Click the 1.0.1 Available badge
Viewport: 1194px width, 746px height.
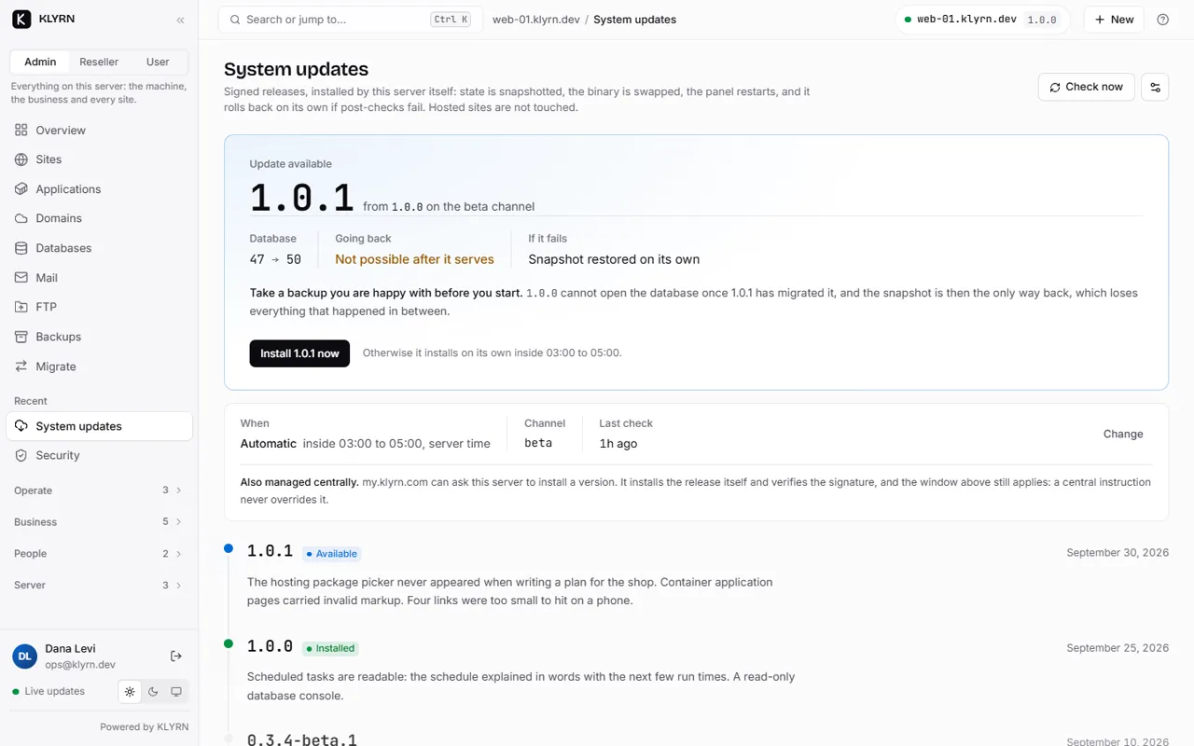[x=331, y=554]
